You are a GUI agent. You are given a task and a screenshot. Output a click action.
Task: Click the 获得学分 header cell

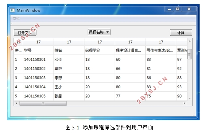[99, 50]
